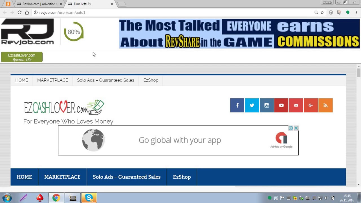361x203 pixels.
Task: Click the EzCashLover.com logo image
Action: (x=64, y=107)
